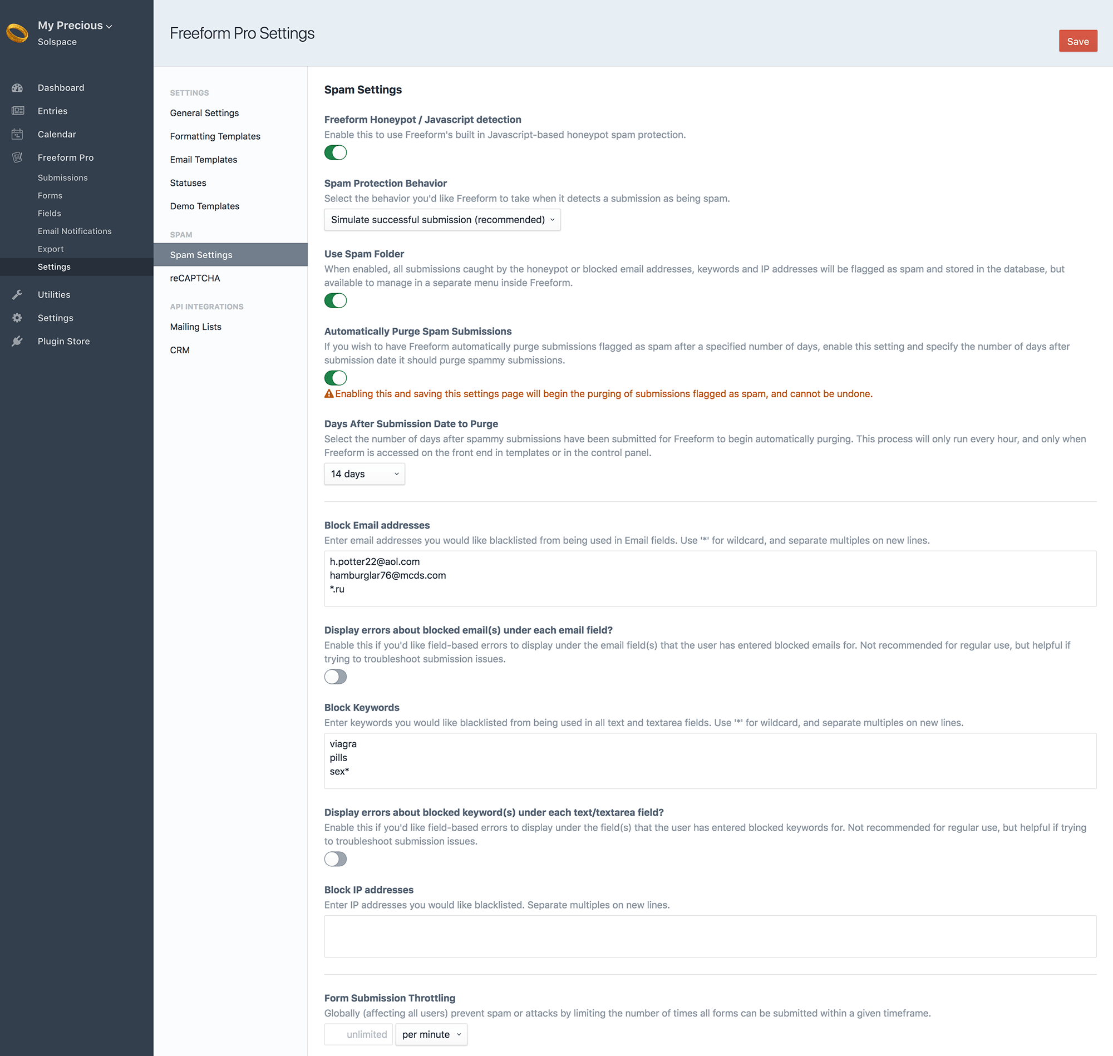Enable errors about blocked keywords display

(336, 859)
